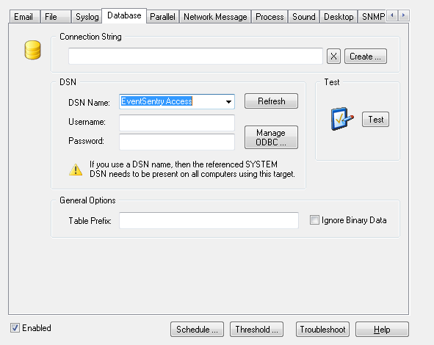Image resolution: width=434 pixels, height=345 pixels.
Task: Focus the Table Prefix input field
Action: 209,220
